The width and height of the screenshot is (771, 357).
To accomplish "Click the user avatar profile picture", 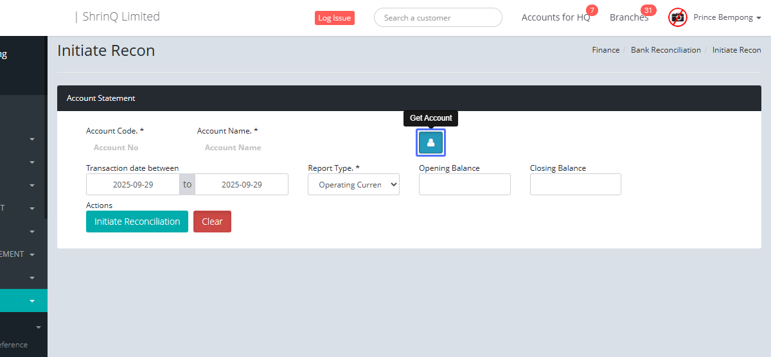I will point(677,17).
